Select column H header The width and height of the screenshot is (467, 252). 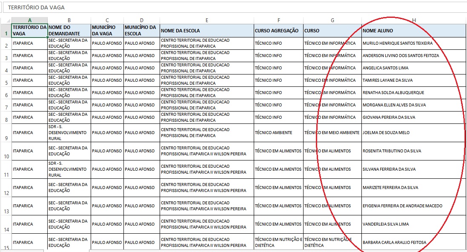pos(413,20)
